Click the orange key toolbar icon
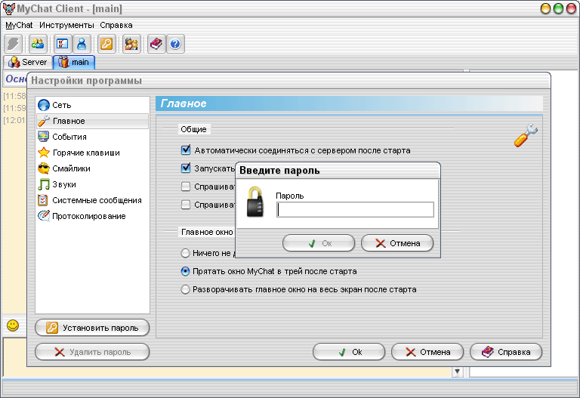 point(106,44)
